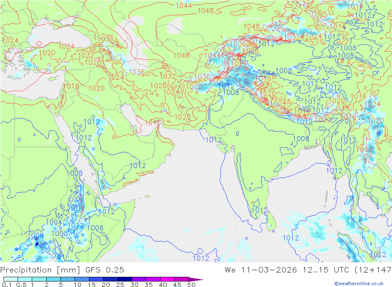Click the 10–15 mm legend swatch
The image size is (392, 287).
click(82, 279)
